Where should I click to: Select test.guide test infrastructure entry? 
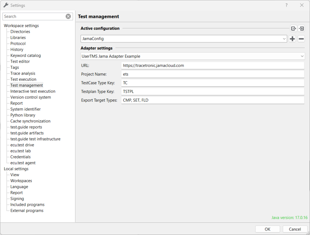point(35,139)
